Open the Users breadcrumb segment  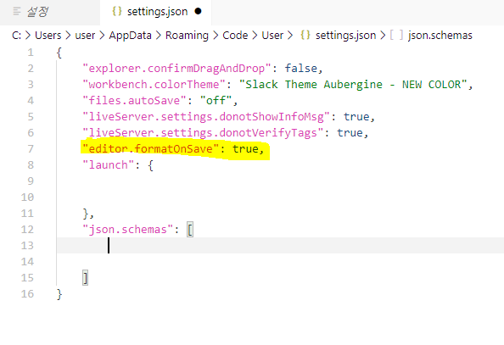pyautogui.click(x=48, y=35)
